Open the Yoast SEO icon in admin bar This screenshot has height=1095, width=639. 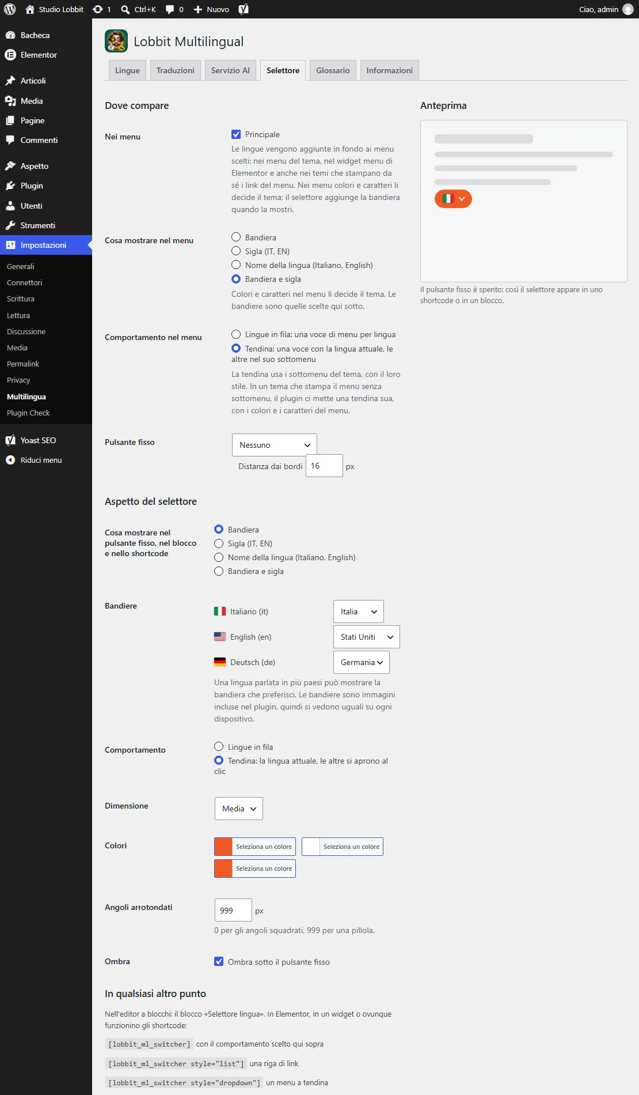(x=244, y=9)
